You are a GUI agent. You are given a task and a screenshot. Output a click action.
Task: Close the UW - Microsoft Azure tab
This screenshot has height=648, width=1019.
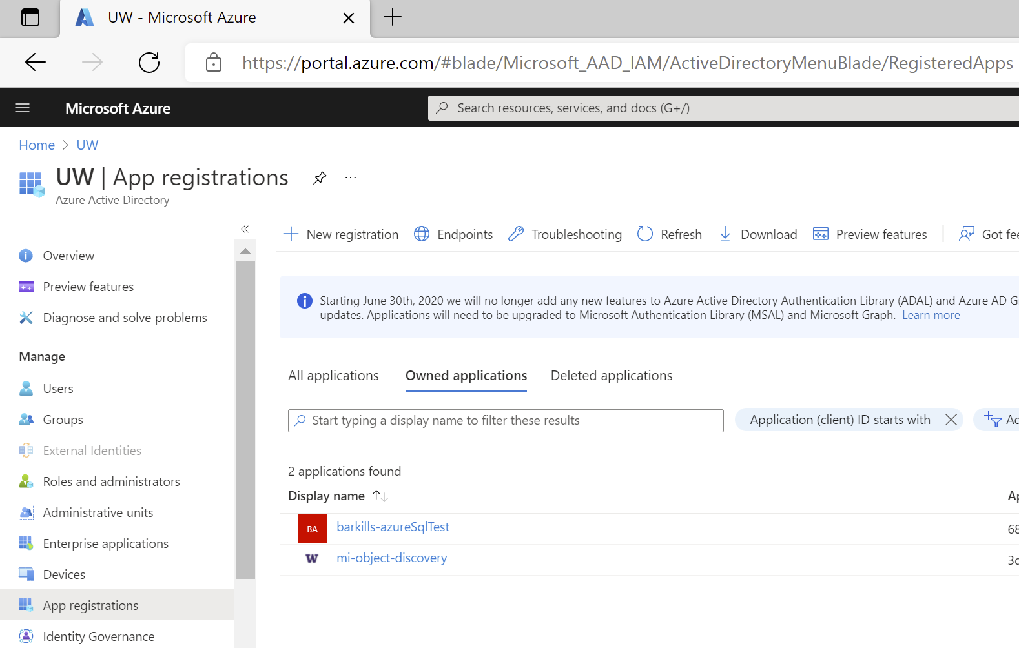pos(349,18)
